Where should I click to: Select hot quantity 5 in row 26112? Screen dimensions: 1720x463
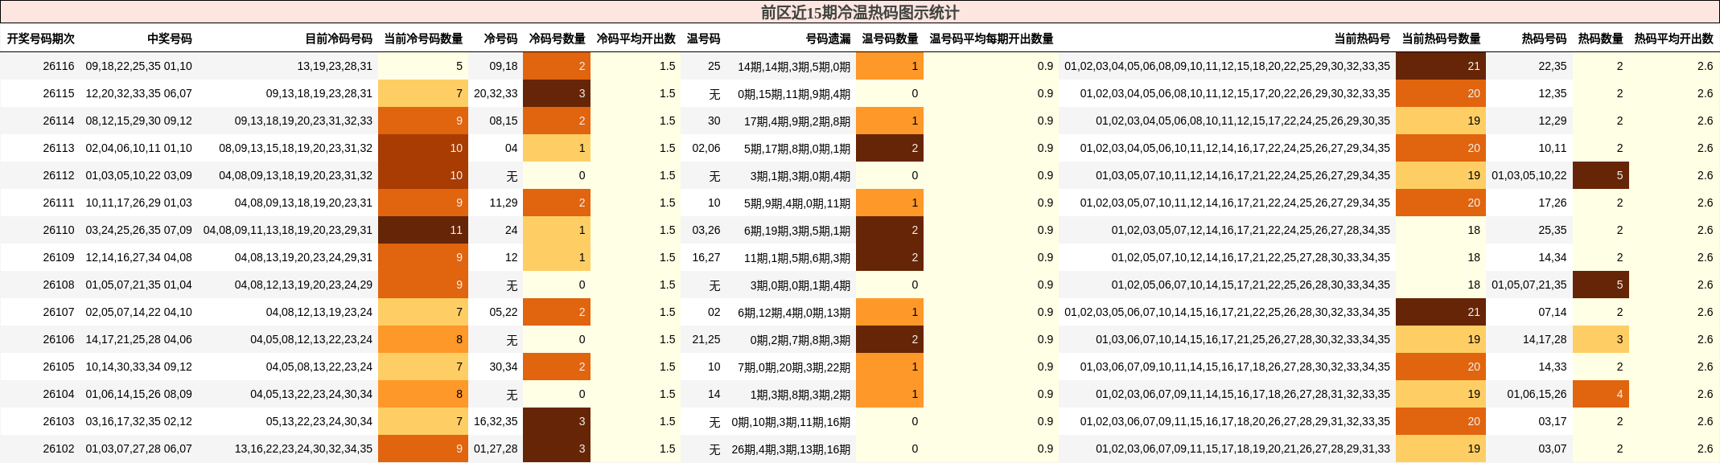tap(1601, 175)
